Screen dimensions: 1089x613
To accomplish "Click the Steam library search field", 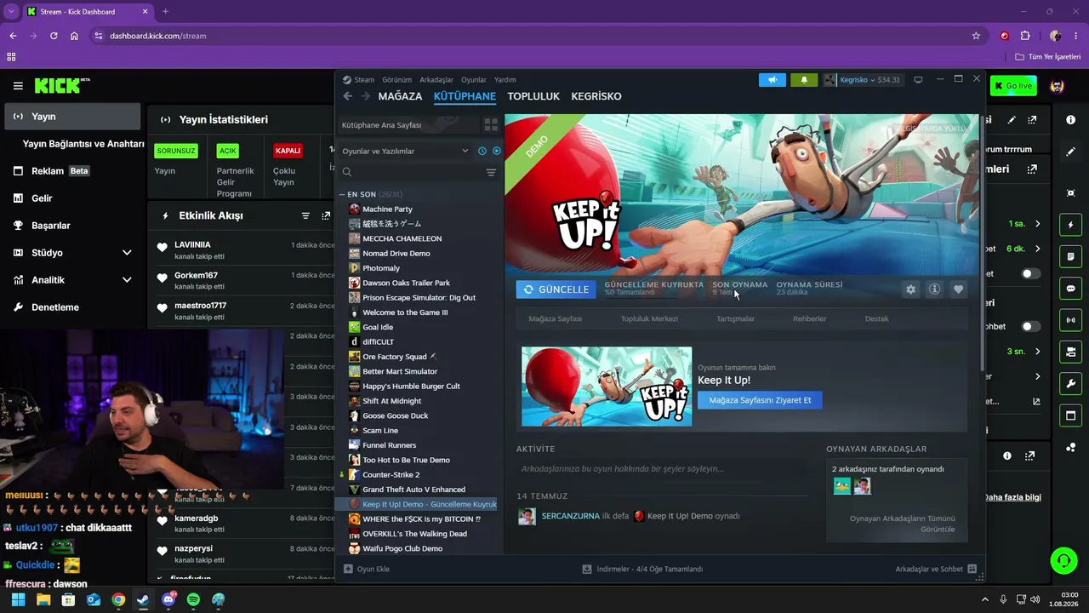I will [x=411, y=172].
